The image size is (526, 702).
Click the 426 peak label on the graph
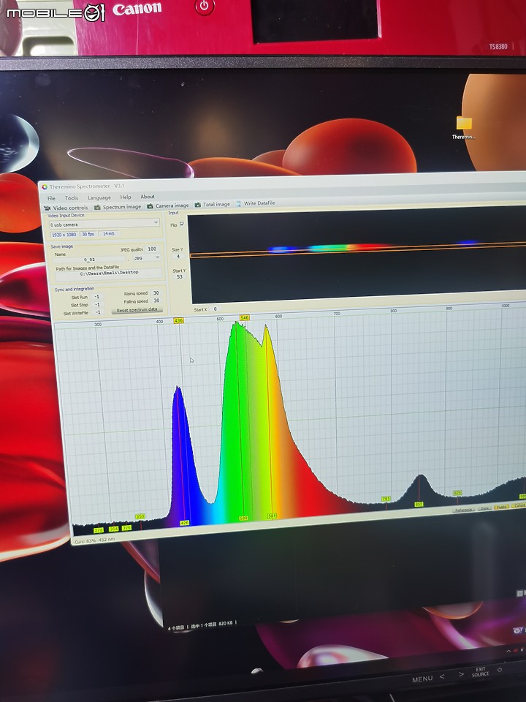pyautogui.click(x=184, y=523)
